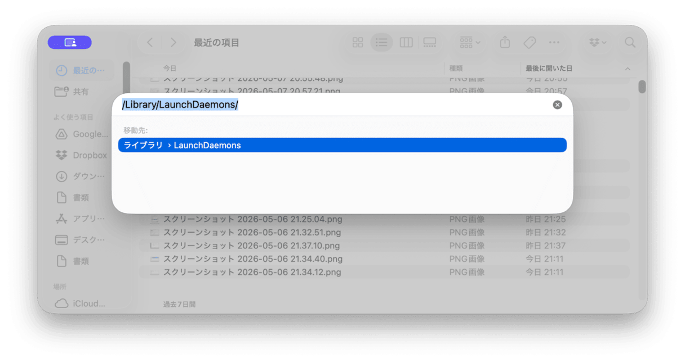This screenshot has height=363, width=685.
Task: Open デスクトップ folder in sidebar
Action: pos(81,240)
